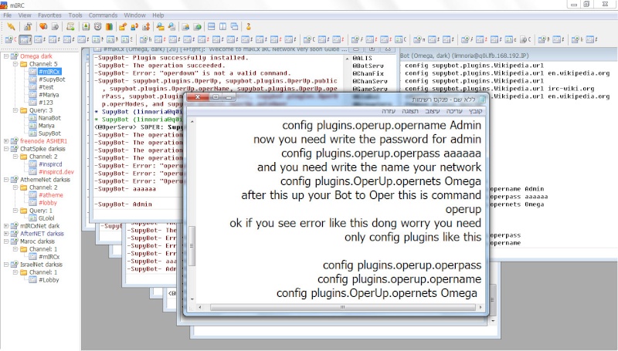Screen dimensions: 618x351
Task: Open the Favorites menu
Action: tap(49, 15)
